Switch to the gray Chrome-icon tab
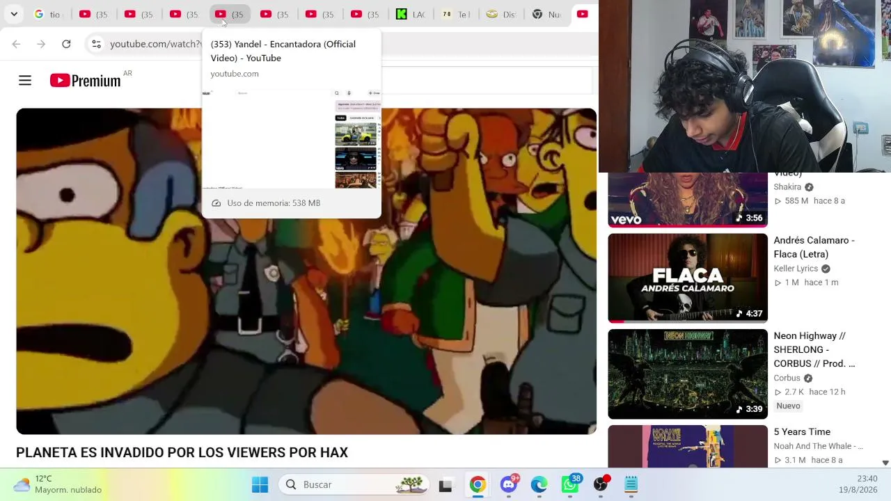Viewport: 891px width, 501px height. (x=546, y=14)
